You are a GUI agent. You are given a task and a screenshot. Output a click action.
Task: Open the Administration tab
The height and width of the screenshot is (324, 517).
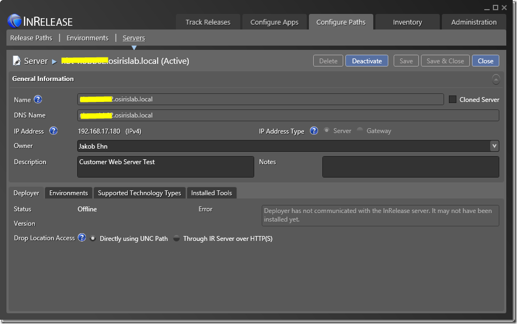point(474,22)
